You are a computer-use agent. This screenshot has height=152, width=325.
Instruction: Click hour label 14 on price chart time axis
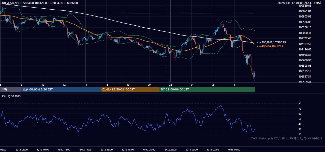(x=85, y=85)
